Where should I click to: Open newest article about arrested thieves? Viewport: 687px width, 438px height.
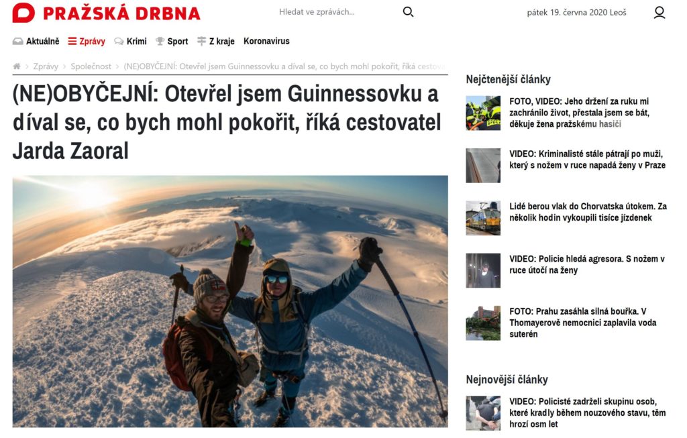point(587,413)
